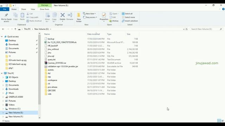Image resolution: width=225 pixels, height=126 pixels.
Task: Click This PC in address bar
Action: (x=27, y=29)
